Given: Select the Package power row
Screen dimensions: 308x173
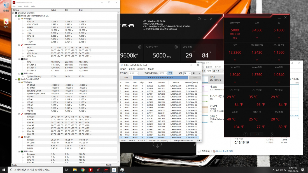Looking at the screenshot, I should [x=65, y=140].
